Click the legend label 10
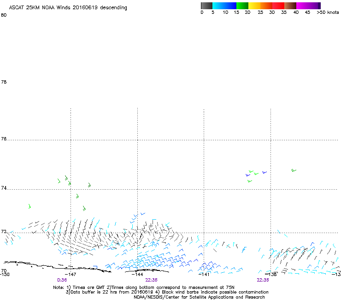The height and width of the screenshot is (300, 341). (225, 12)
